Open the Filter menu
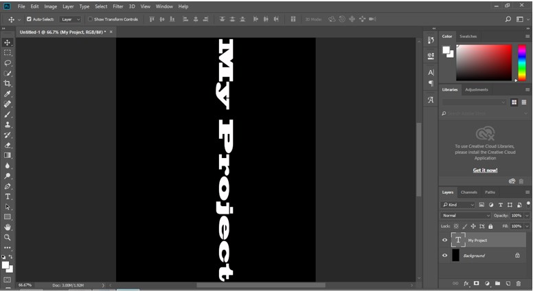The width and height of the screenshot is (533, 292). [118, 6]
